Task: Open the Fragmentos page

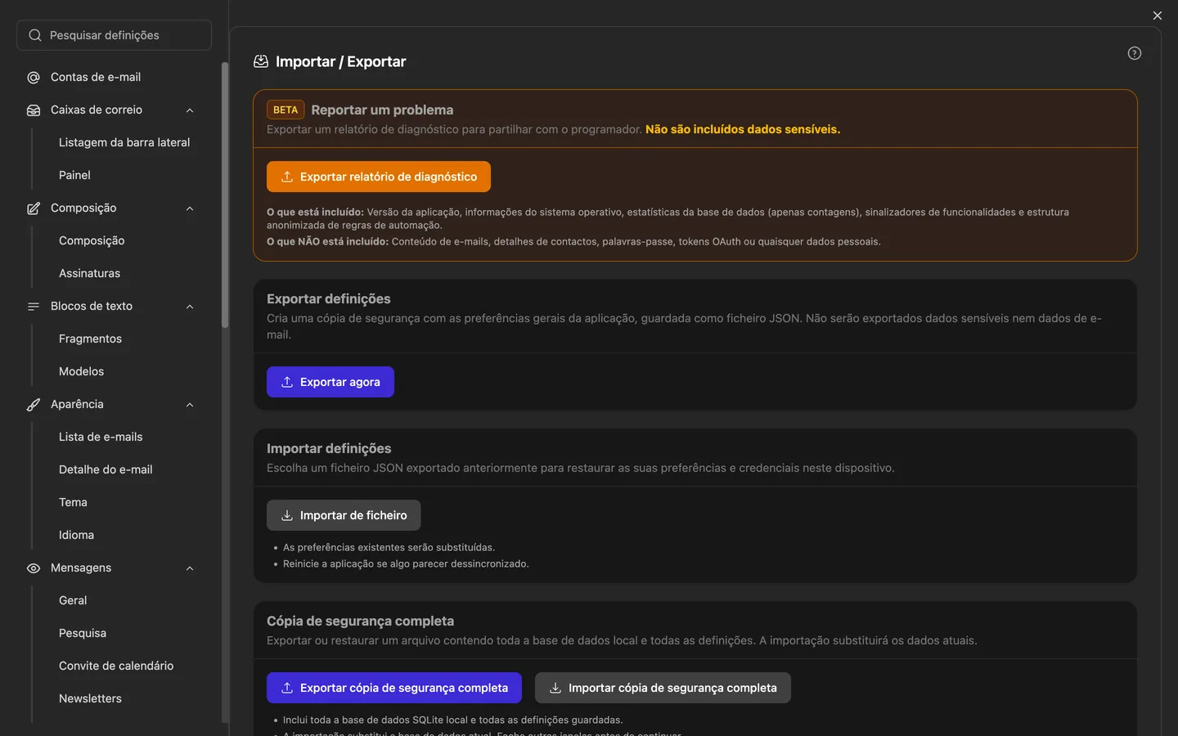Action: point(90,339)
